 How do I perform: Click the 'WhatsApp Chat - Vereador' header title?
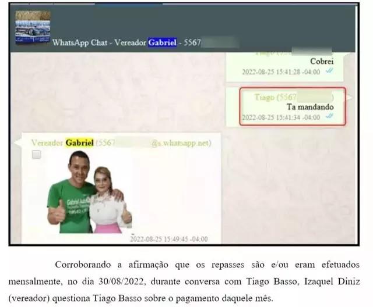99,42
